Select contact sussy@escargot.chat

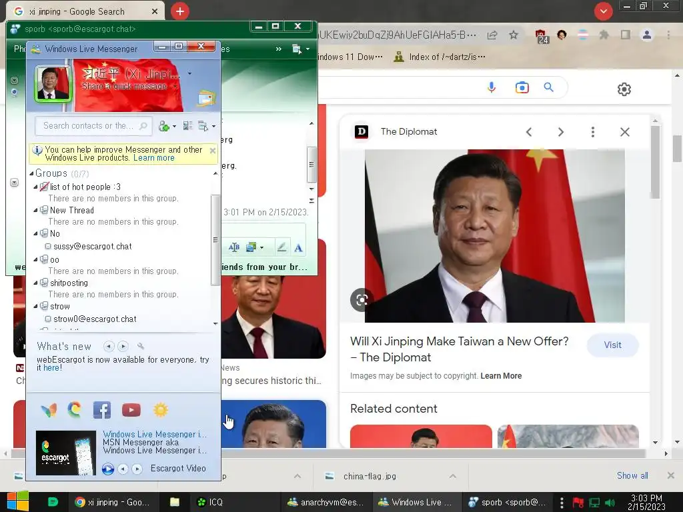[x=92, y=247]
